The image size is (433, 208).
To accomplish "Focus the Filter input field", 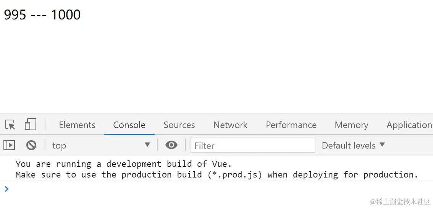I will [x=253, y=145].
